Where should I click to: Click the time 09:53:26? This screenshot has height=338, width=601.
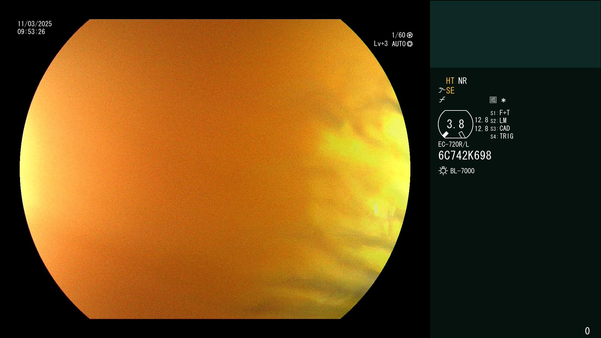(31, 32)
